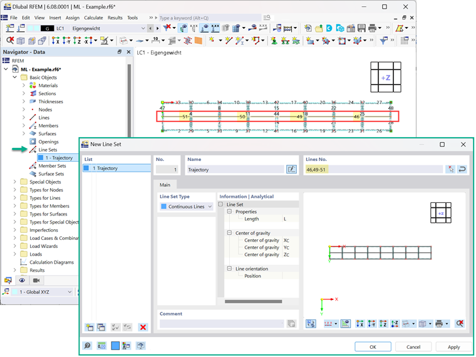Toggle the select all checkmarks icon below List
Screen dimensions: 476x357
115,327
